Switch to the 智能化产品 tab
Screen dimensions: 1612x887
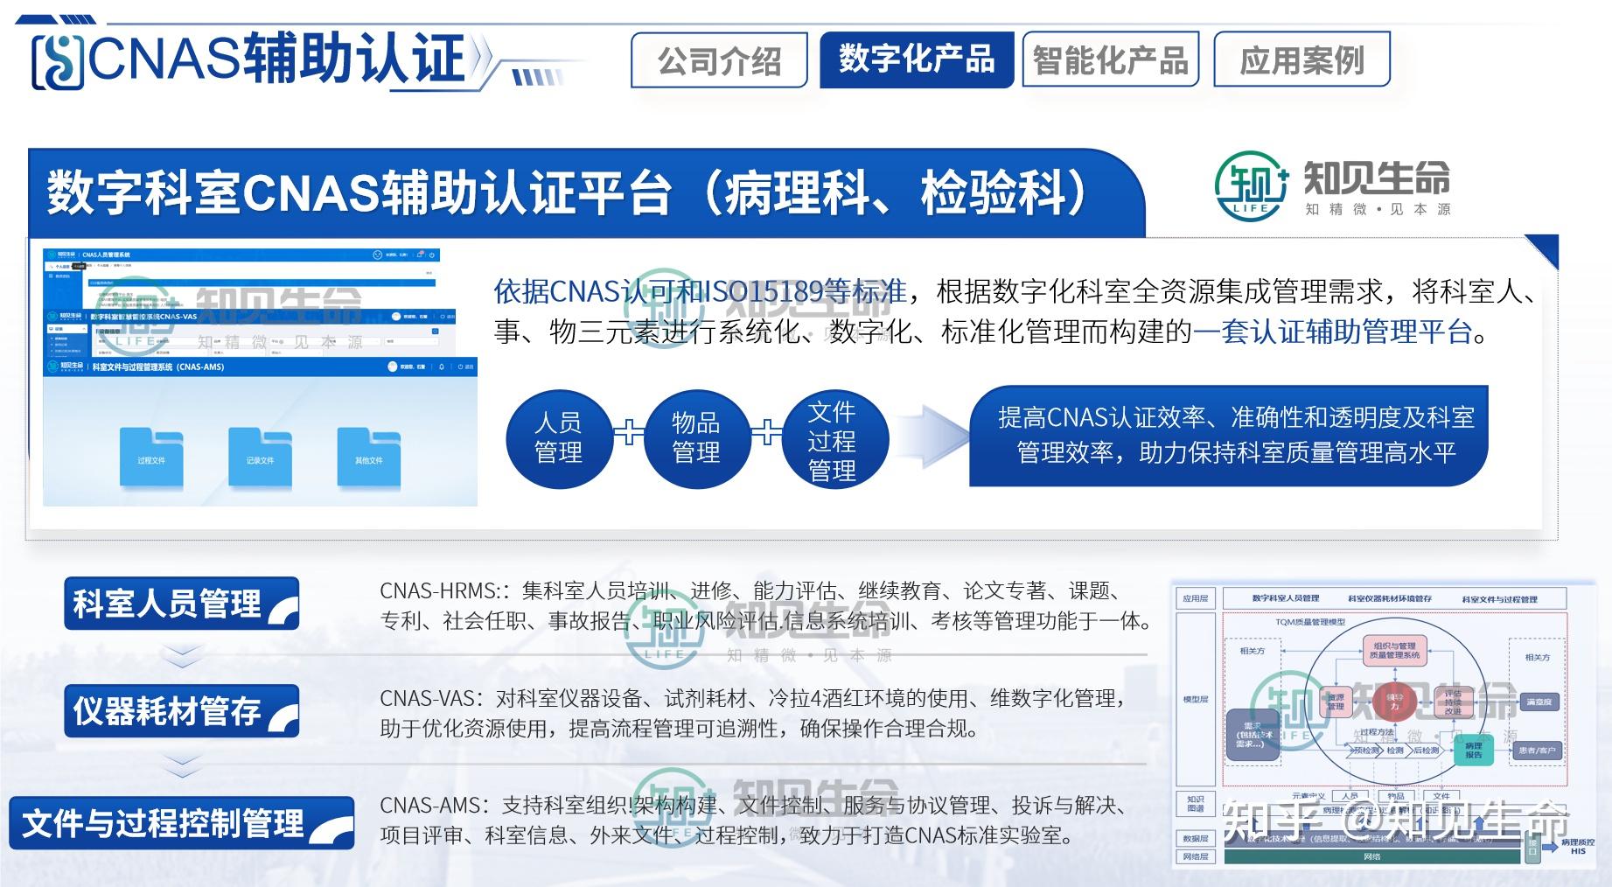1111,61
